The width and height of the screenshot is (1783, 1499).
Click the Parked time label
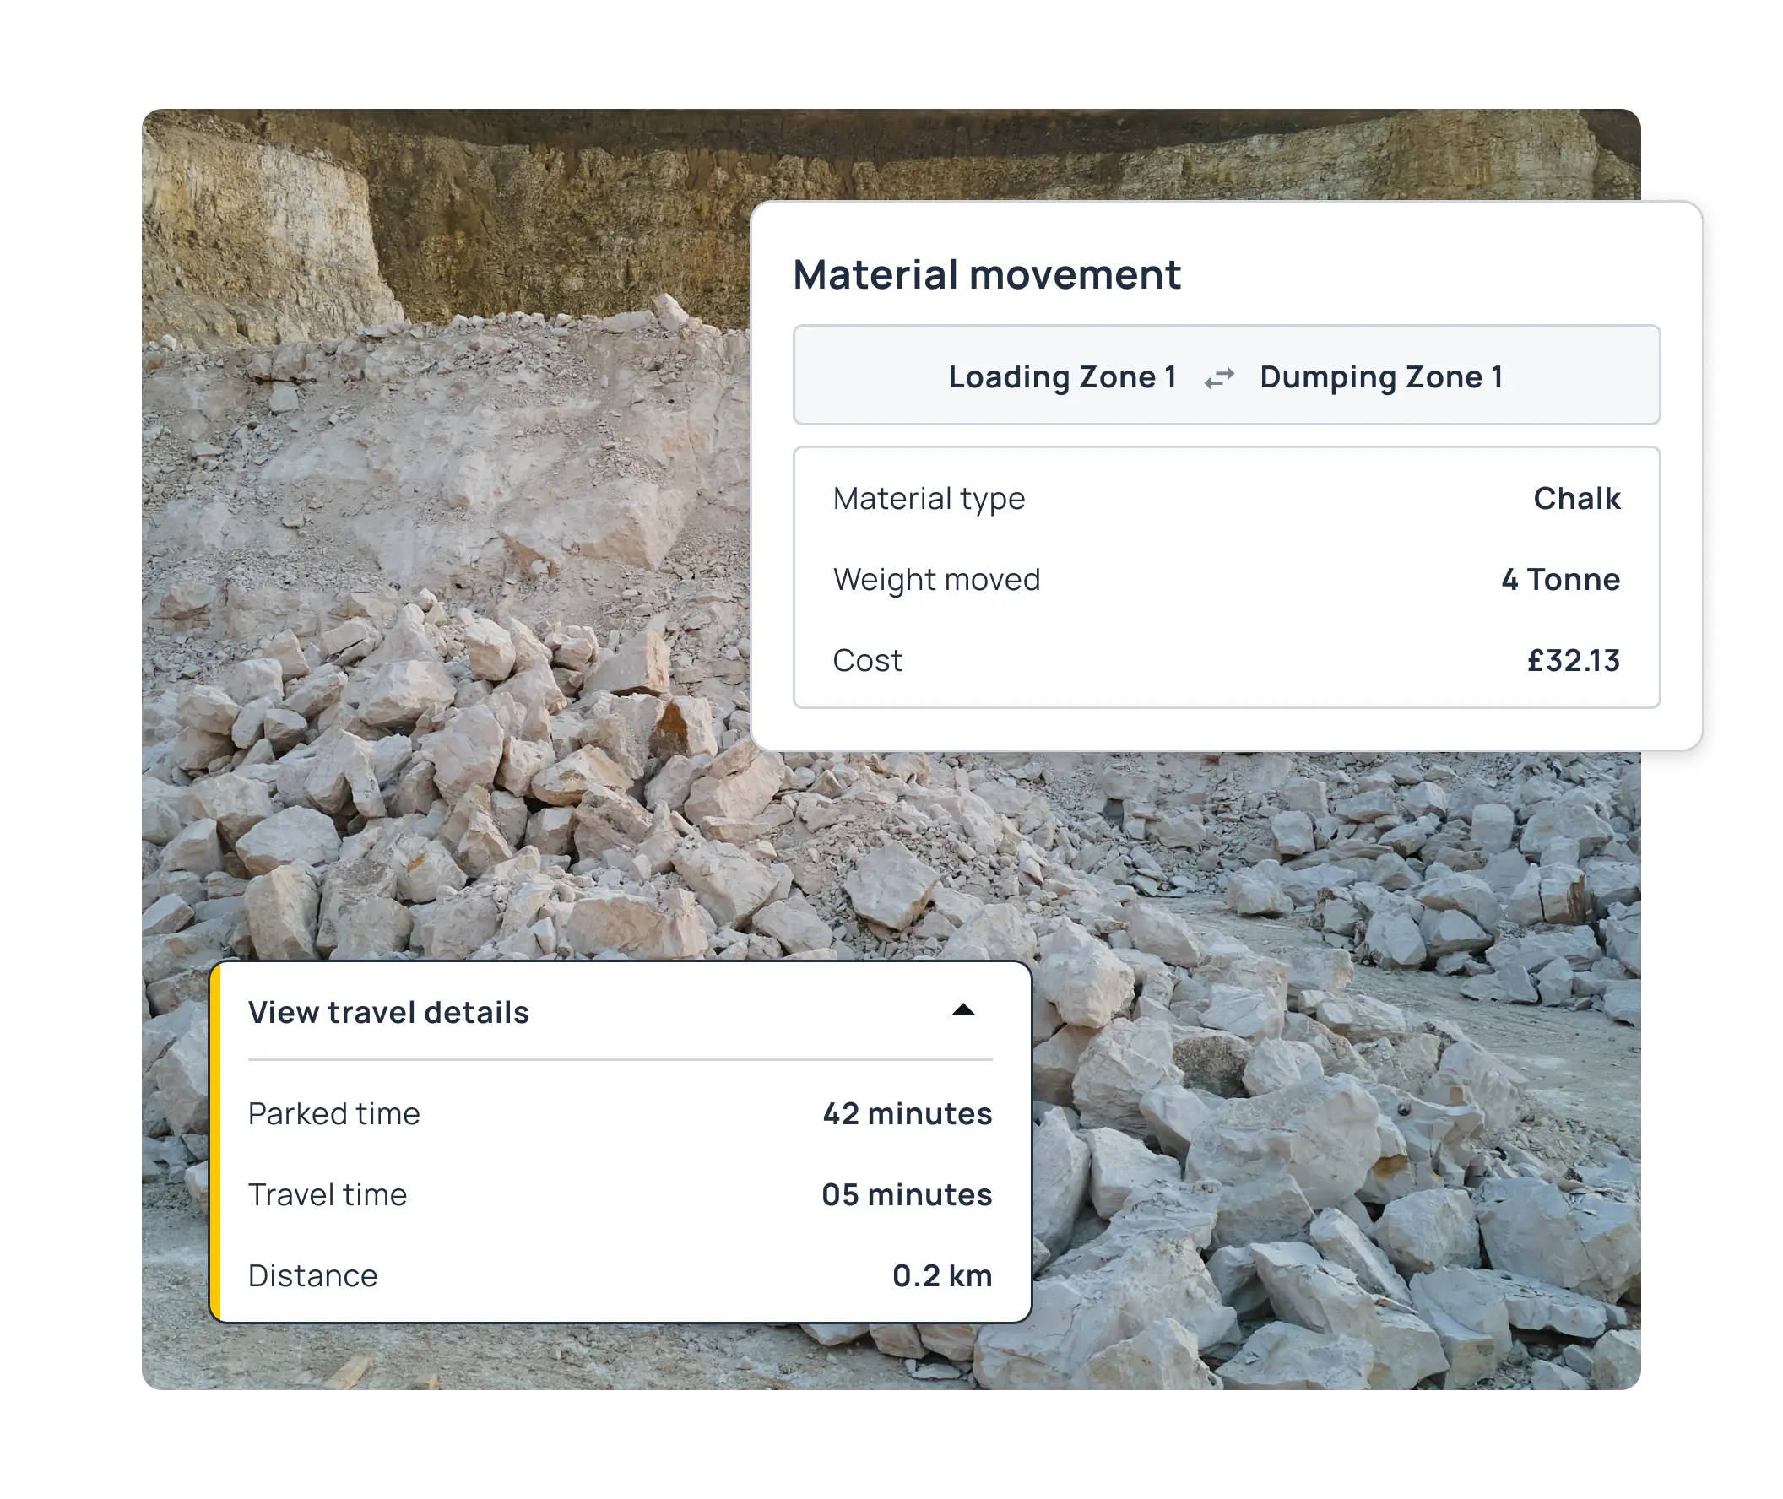pos(334,1113)
